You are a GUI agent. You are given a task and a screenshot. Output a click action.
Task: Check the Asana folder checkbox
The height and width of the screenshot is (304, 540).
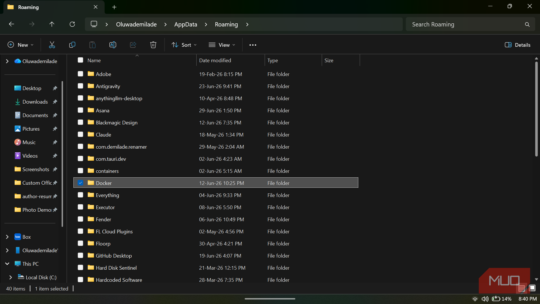pos(80,110)
